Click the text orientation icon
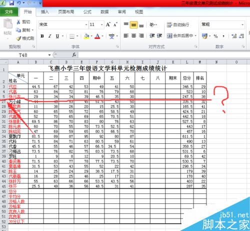The width and height of the screenshot is (250, 231). [152, 25]
